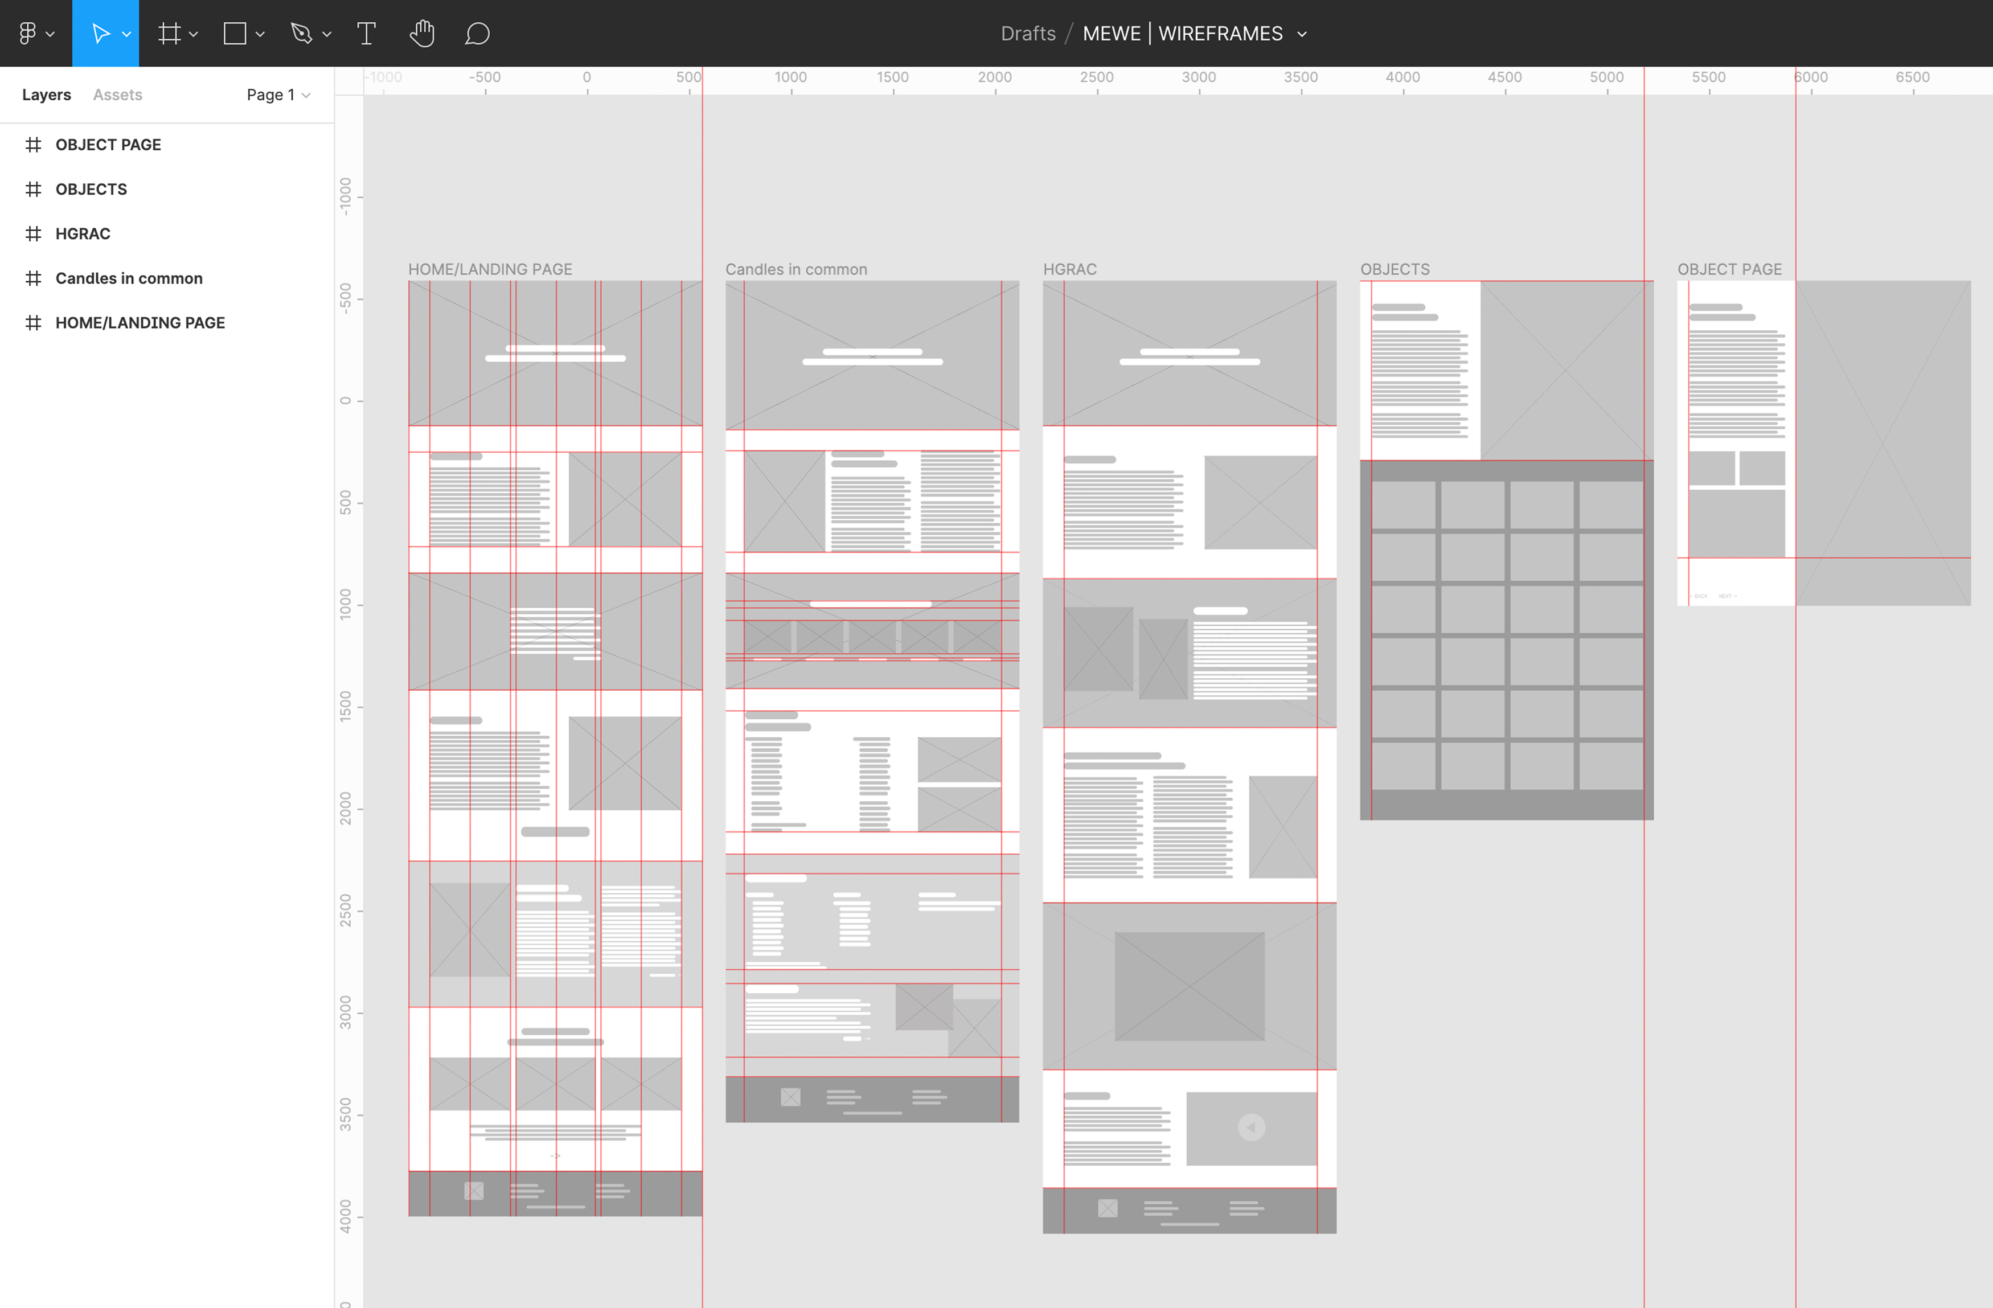Click the frame icon beside OBJECT PAGE layer
Screen dimensions: 1993x1308
(x=34, y=145)
